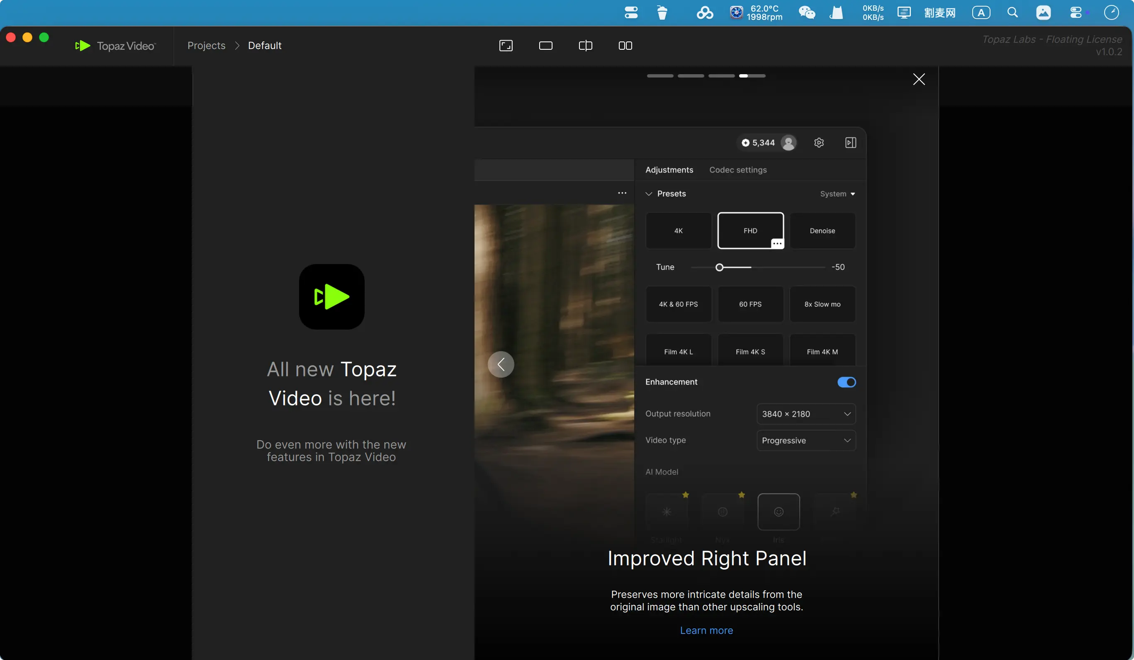
Task: Click the three-dots more options icon
Action: pos(622,193)
